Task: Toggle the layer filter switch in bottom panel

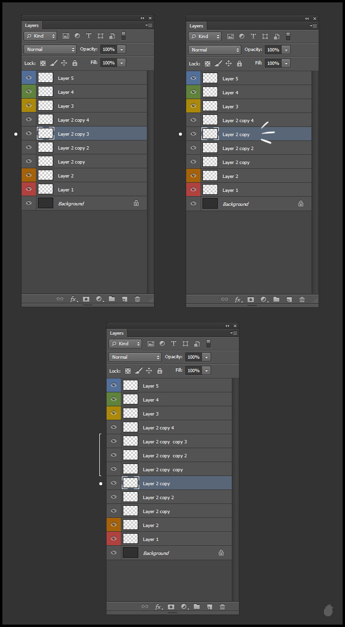Action: coord(209,344)
